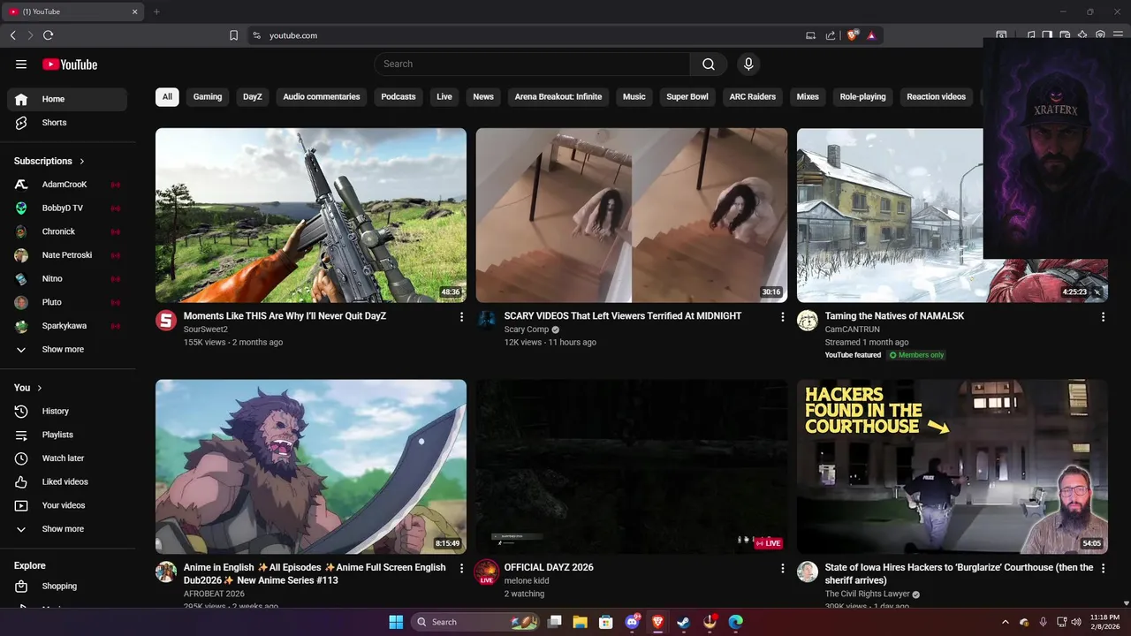Open Playlists in the sidebar
Viewport: 1131px width, 636px height.
67,435
